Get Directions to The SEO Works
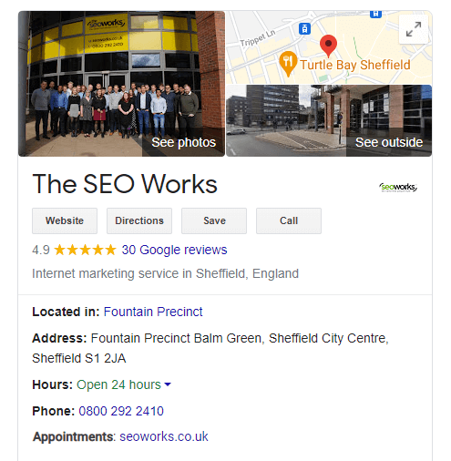This screenshot has width=451, height=461. coord(139,220)
